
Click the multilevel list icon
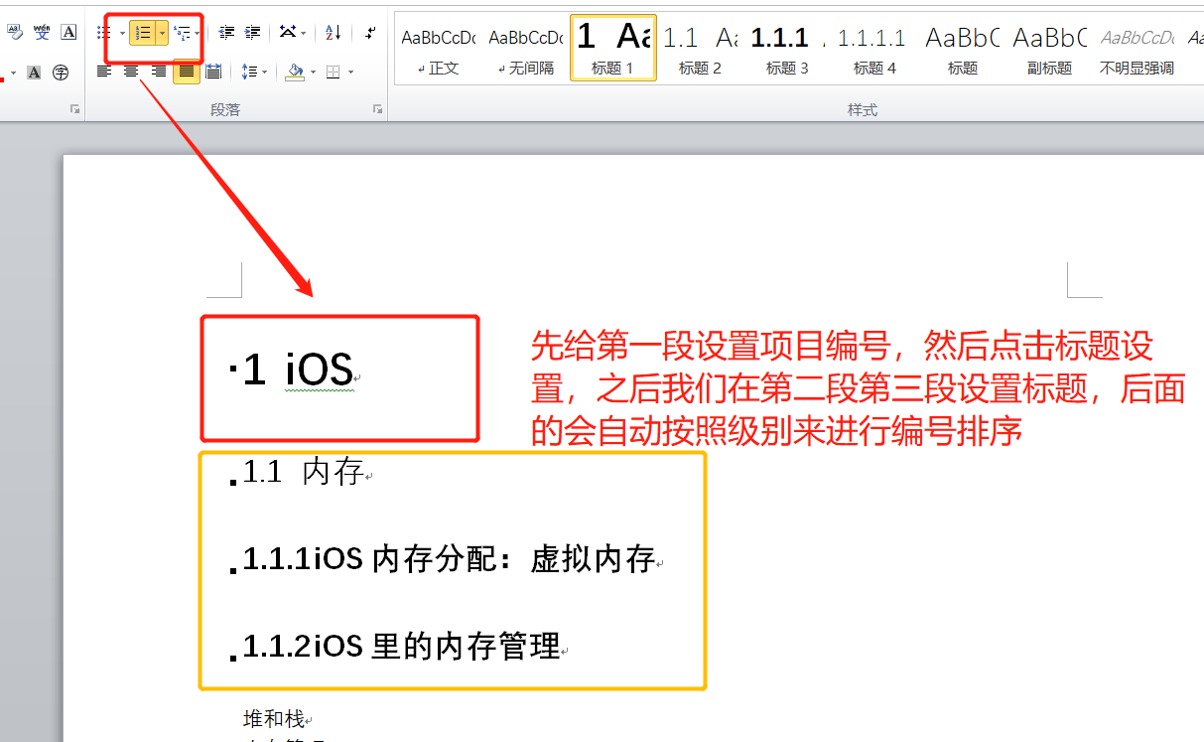[183, 33]
